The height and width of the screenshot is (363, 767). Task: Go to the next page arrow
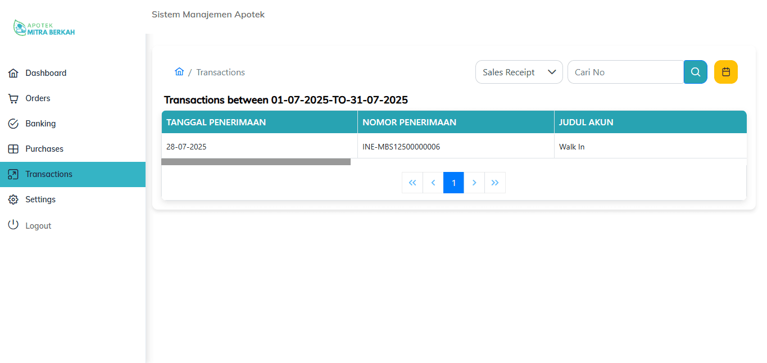click(474, 183)
